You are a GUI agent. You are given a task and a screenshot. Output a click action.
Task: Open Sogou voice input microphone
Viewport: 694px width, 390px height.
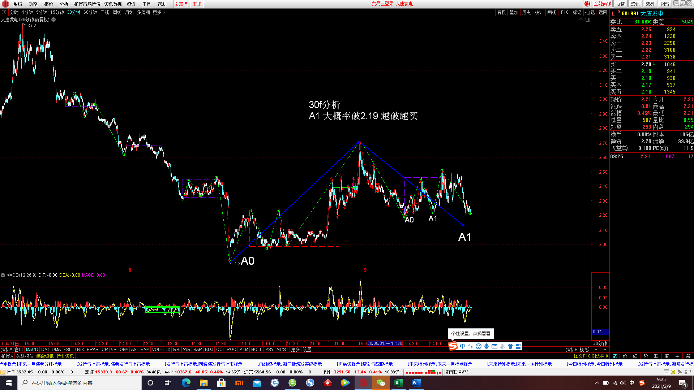tap(487, 346)
